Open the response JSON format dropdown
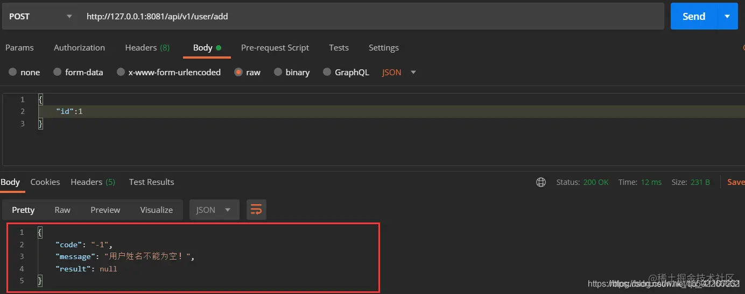The width and height of the screenshot is (745, 294). coord(214,210)
